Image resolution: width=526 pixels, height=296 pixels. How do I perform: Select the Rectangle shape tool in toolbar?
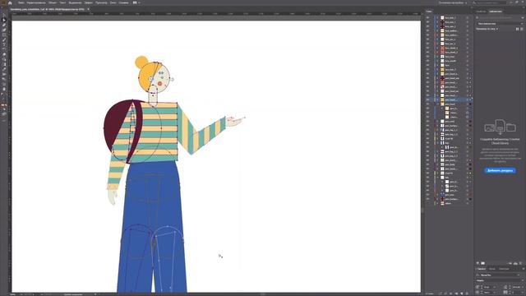pyautogui.click(x=4, y=35)
